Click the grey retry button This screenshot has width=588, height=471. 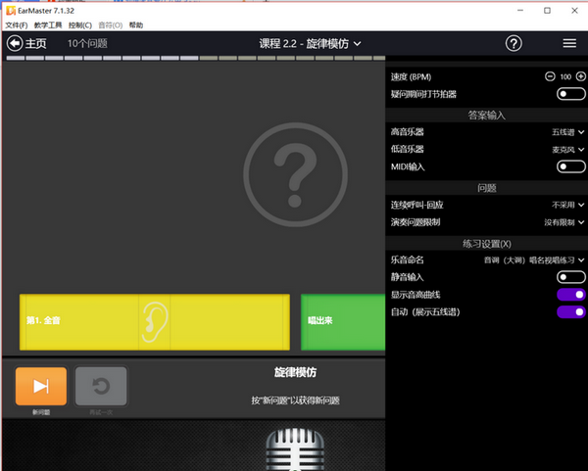pyautogui.click(x=101, y=386)
